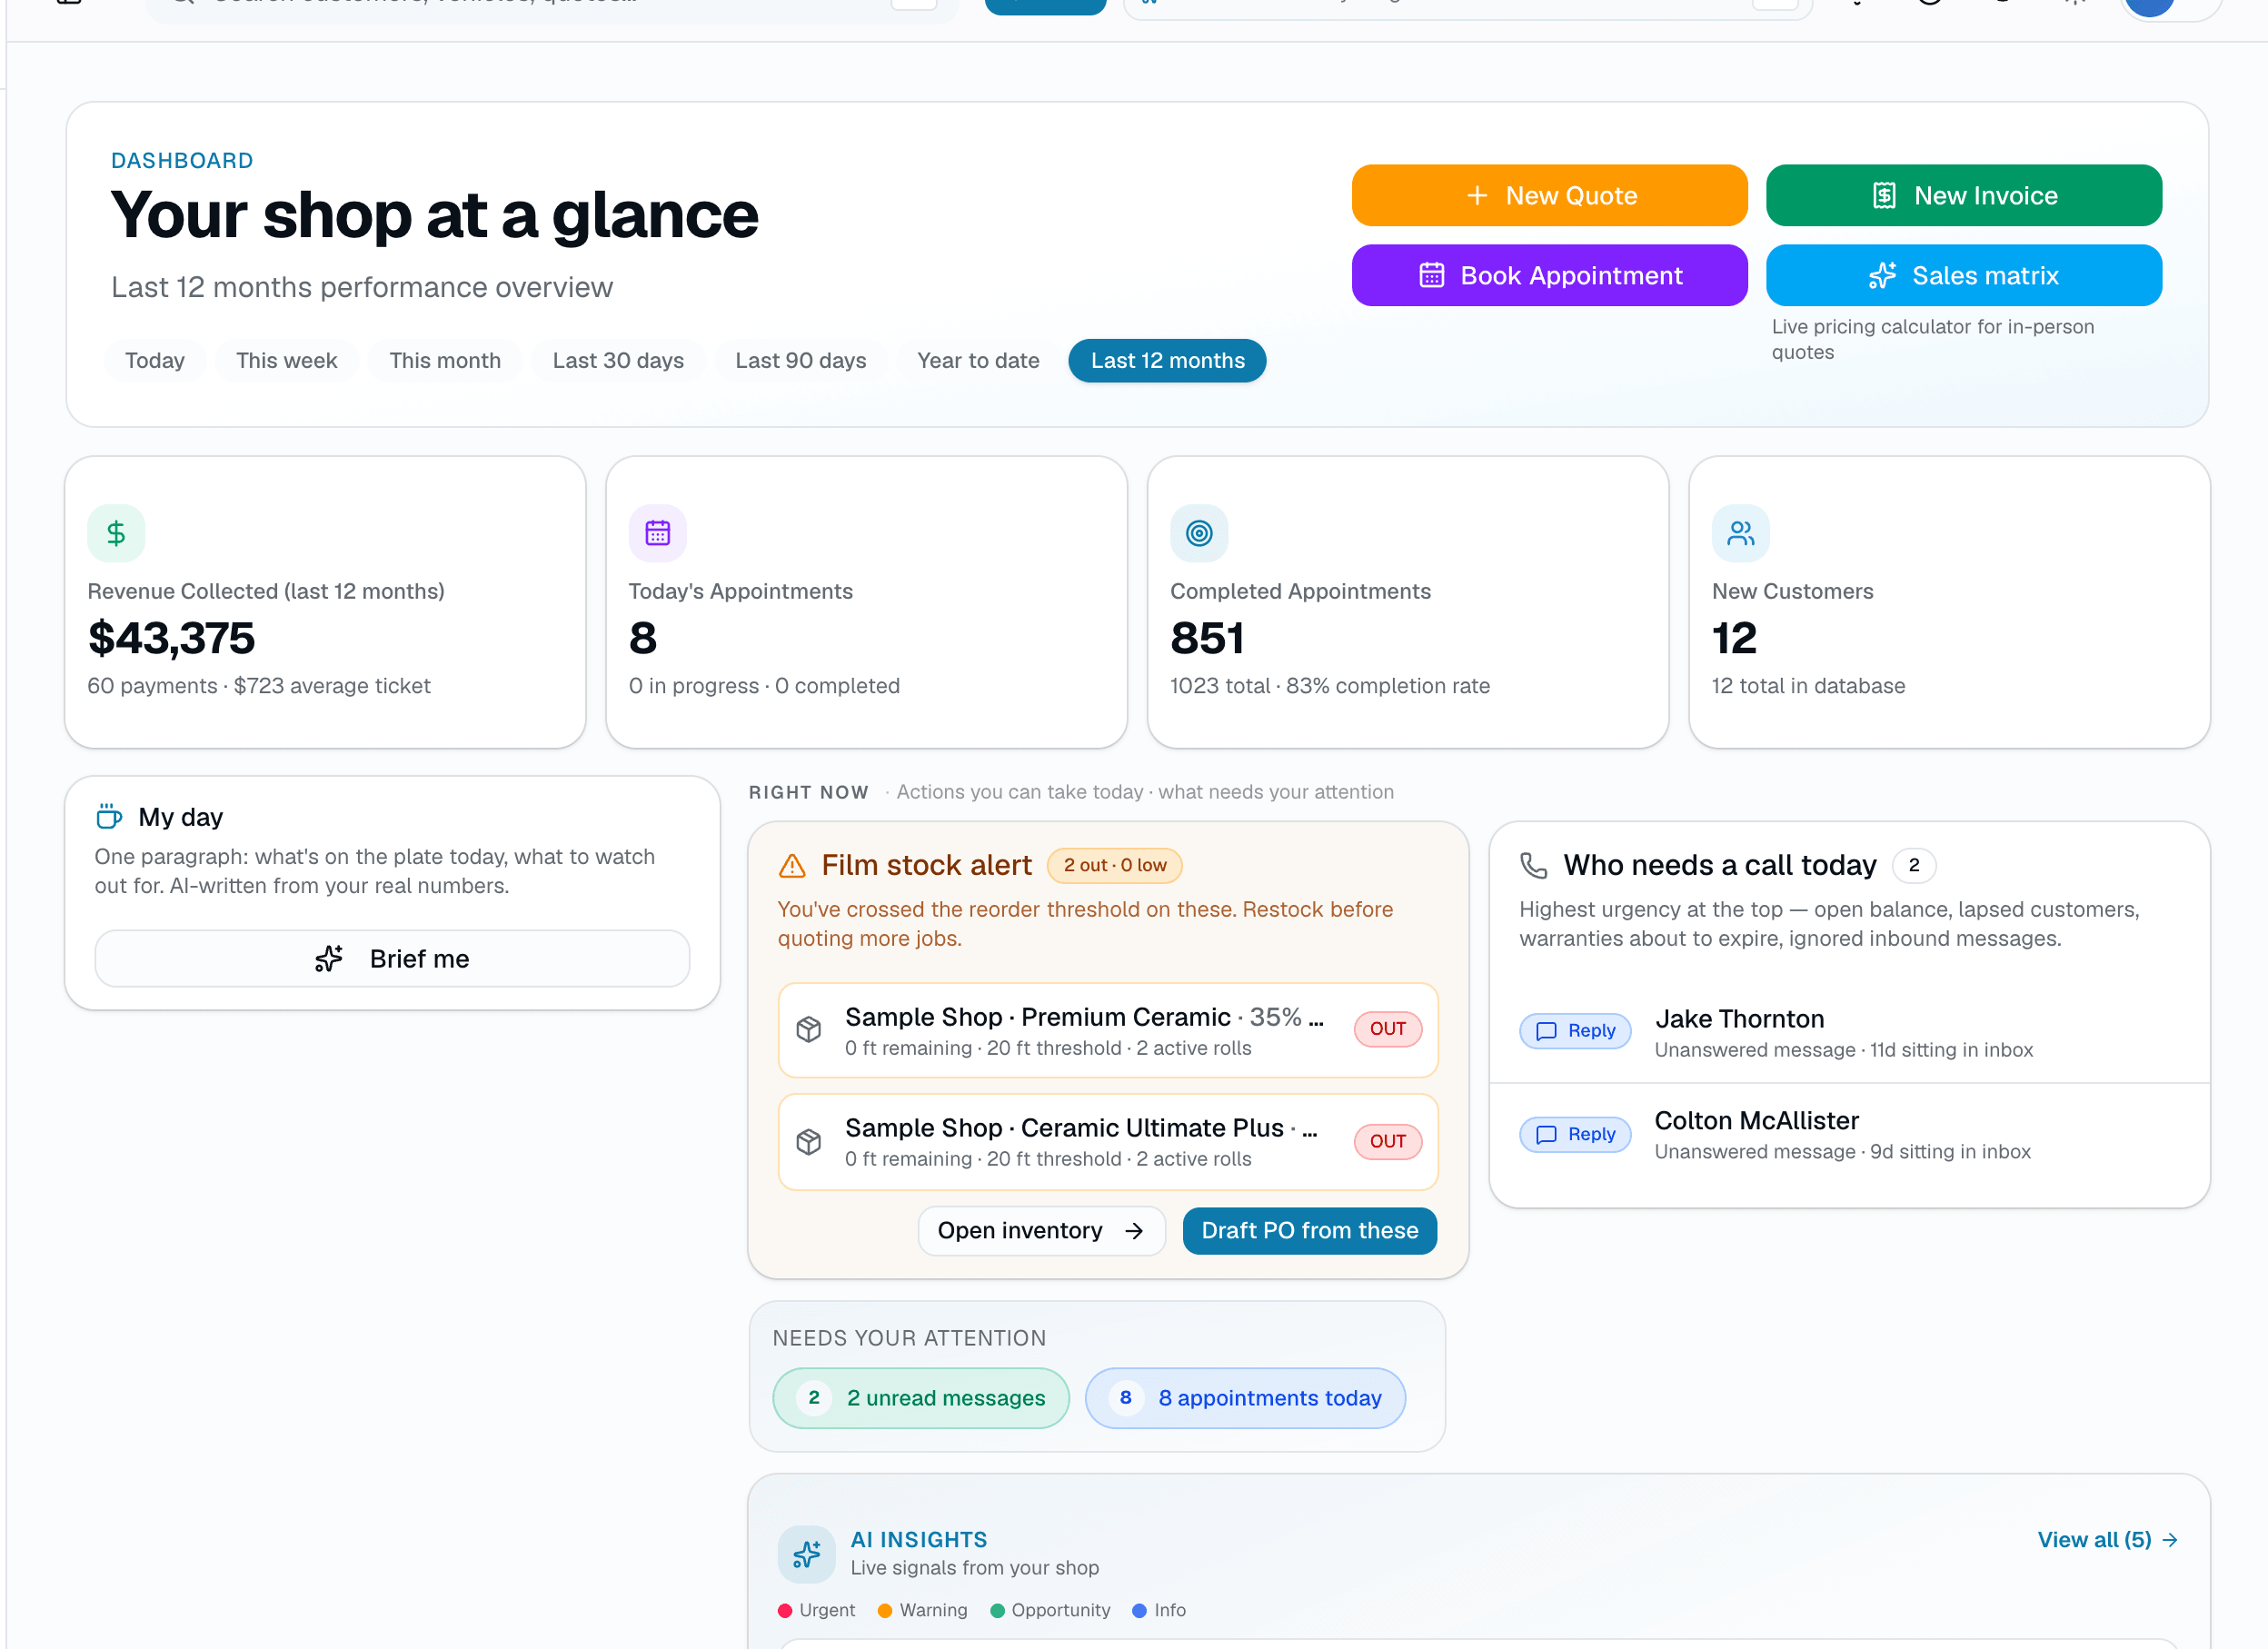Screen dimensions: 2268x1649
Task: Click the calendar icon above Today's Appointments
Action: pos(657,533)
